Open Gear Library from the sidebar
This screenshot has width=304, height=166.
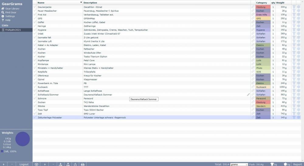pyautogui.click(x=12, y=9)
